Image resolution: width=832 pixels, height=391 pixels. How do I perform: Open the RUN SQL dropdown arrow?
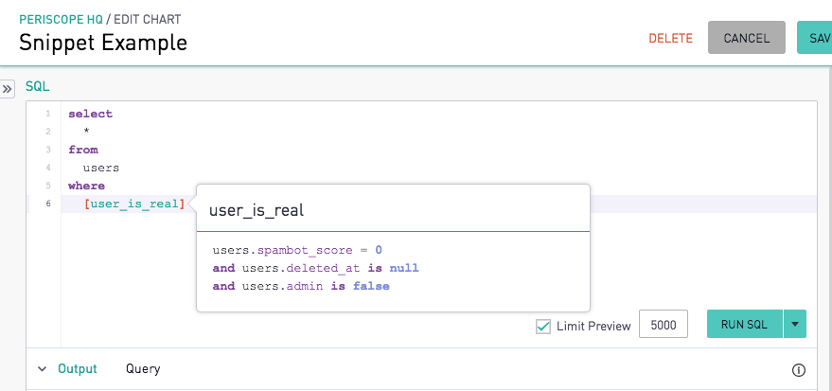[795, 324]
